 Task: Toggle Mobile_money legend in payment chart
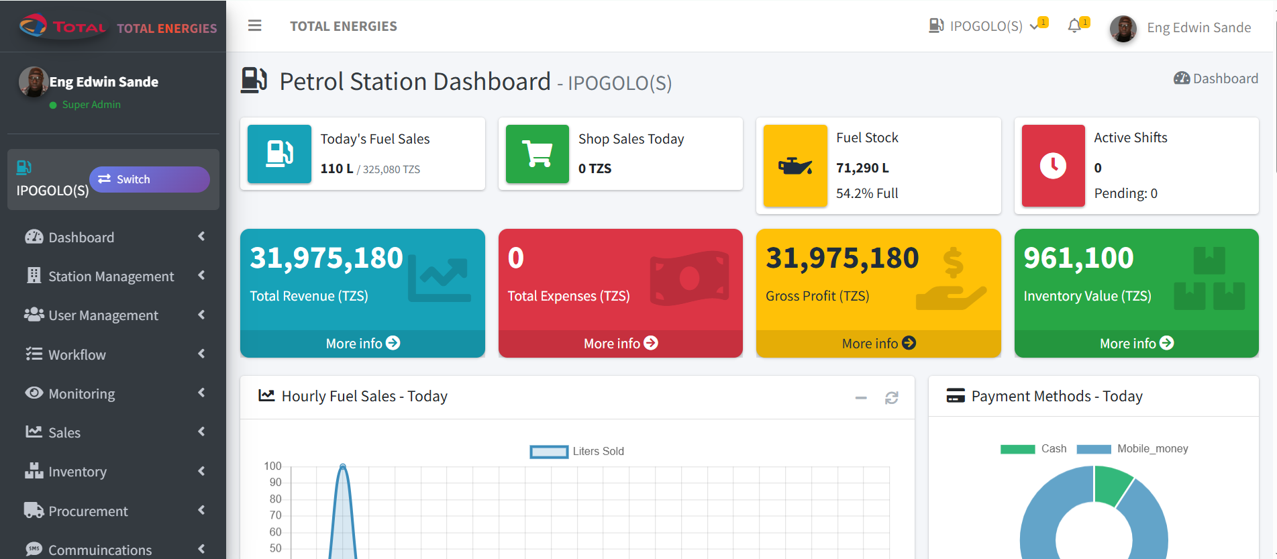tap(1132, 449)
